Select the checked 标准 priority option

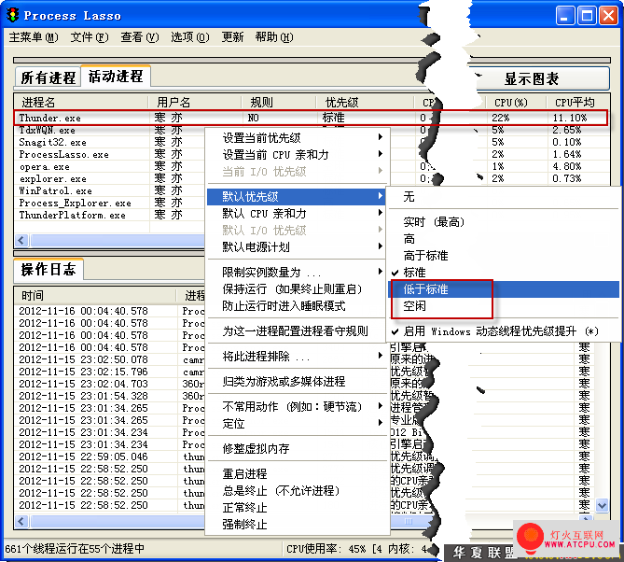[504, 272]
